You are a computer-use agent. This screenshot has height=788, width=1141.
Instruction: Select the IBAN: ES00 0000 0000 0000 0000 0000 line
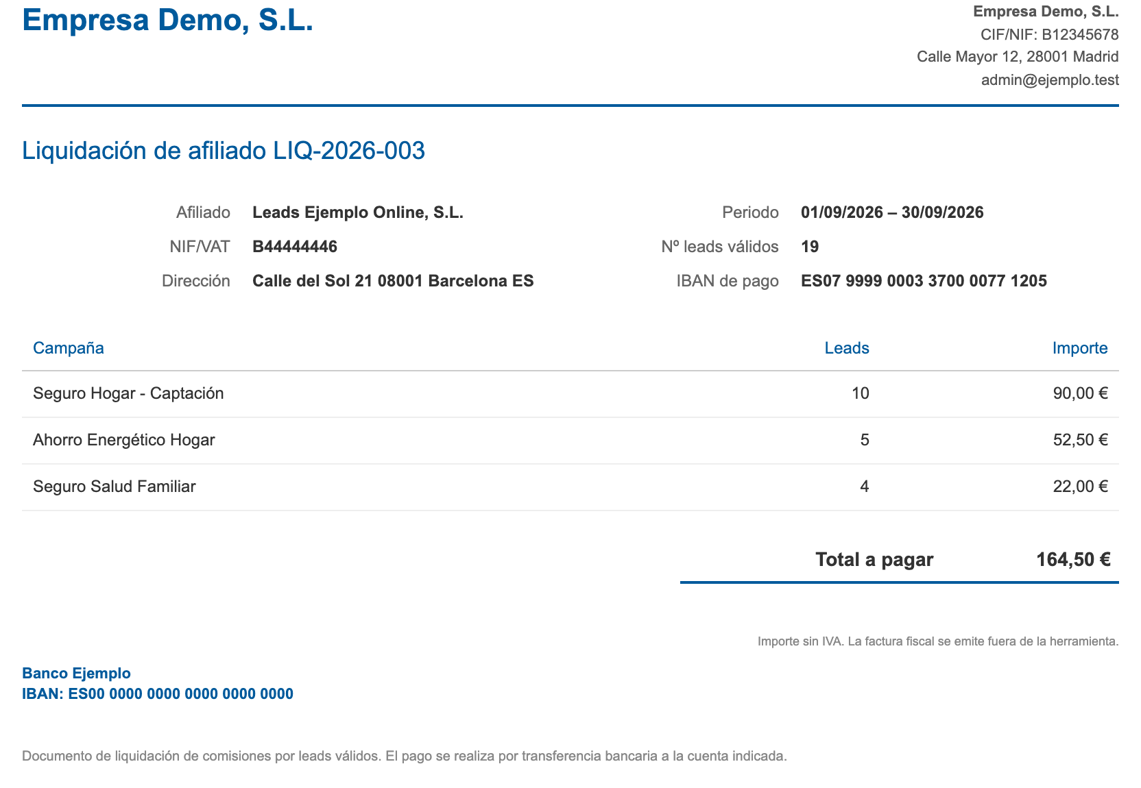point(158,693)
